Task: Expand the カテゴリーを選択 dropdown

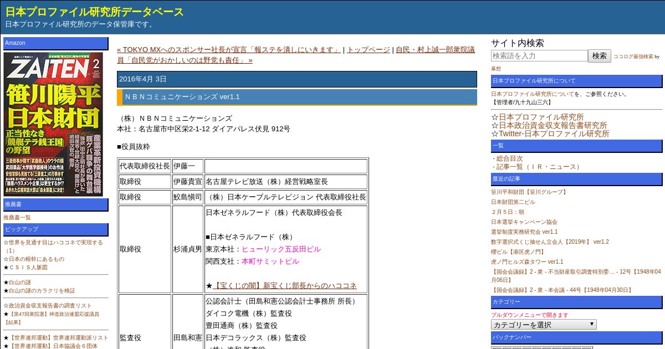Action: pyautogui.click(x=544, y=325)
